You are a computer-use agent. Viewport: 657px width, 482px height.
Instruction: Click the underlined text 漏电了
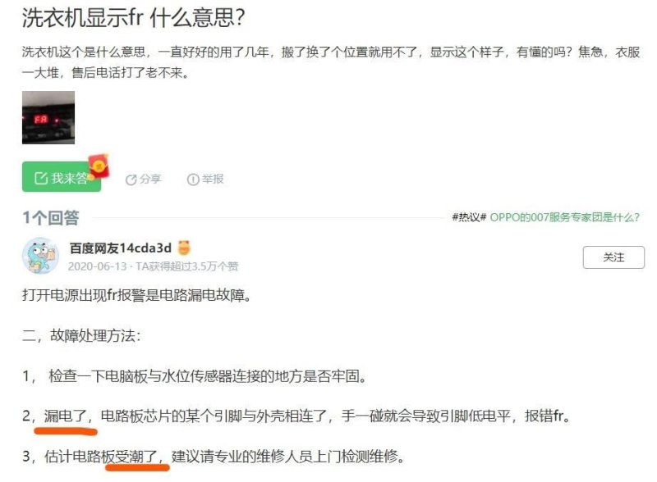tap(66, 416)
